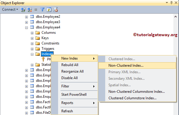Click the Indexes folder icon
Viewport: 179px width, 115px height.
pos(38,54)
